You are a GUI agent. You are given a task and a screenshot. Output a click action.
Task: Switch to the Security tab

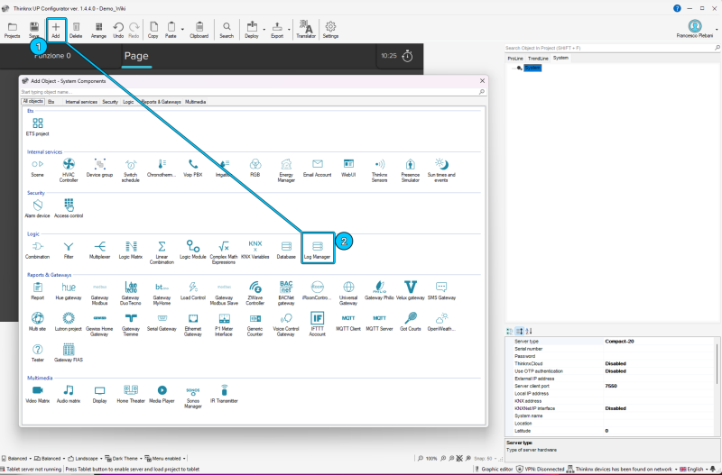point(110,102)
